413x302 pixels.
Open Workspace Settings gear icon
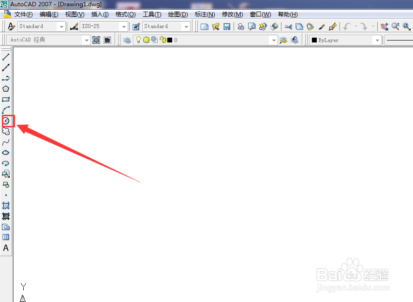[x=96, y=40]
